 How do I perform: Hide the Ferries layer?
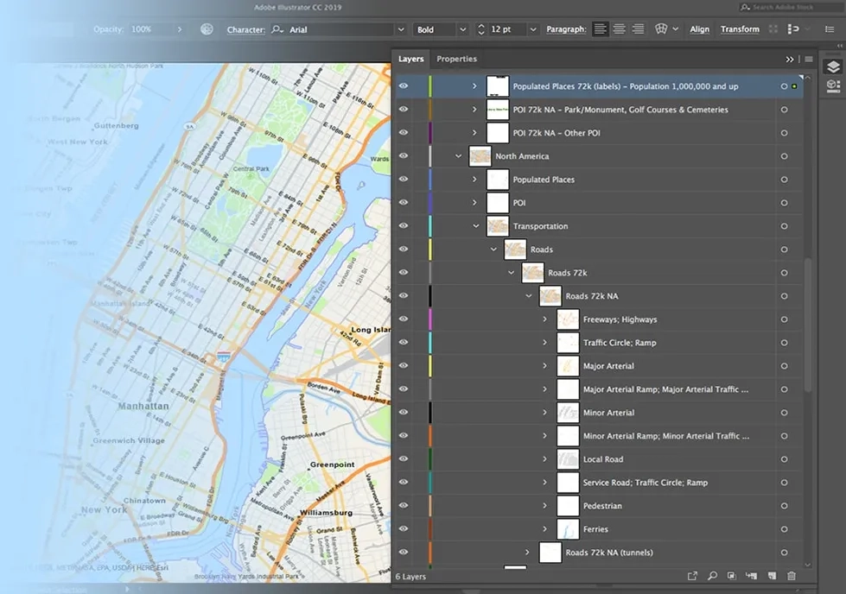(x=404, y=528)
